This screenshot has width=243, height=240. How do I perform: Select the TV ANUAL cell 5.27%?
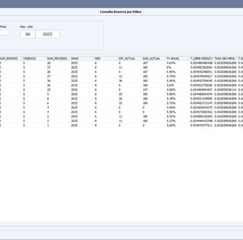click(x=171, y=121)
